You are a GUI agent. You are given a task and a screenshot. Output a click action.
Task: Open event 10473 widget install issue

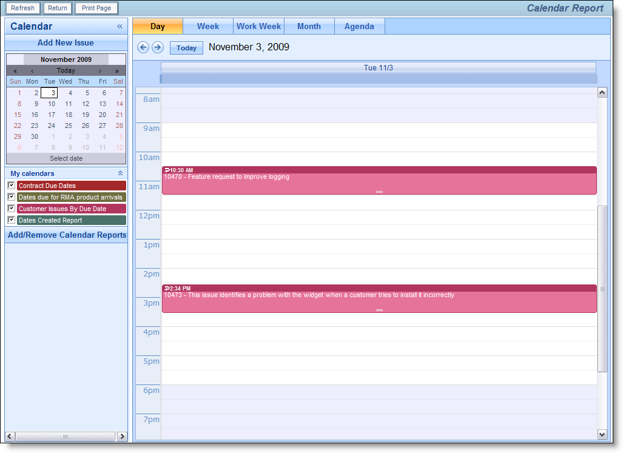(x=380, y=298)
